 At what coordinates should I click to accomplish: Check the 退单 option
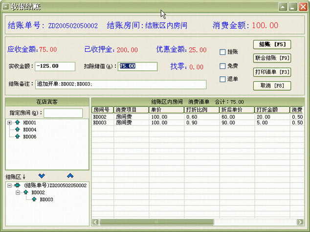[x=222, y=79]
